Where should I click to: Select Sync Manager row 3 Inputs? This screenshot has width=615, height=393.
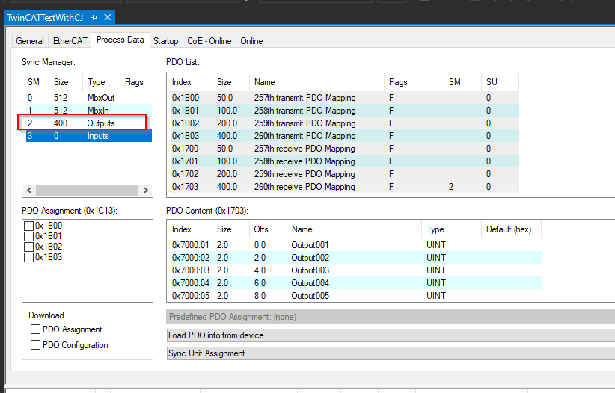tap(88, 137)
